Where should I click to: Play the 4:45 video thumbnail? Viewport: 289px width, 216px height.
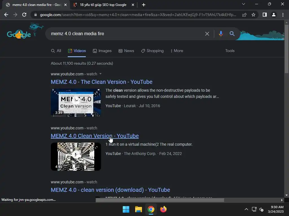(76, 156)
